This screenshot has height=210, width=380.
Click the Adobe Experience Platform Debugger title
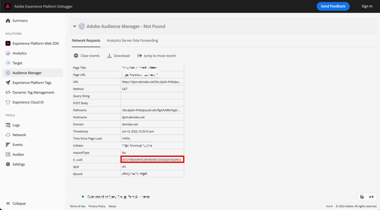click(43, 6)
